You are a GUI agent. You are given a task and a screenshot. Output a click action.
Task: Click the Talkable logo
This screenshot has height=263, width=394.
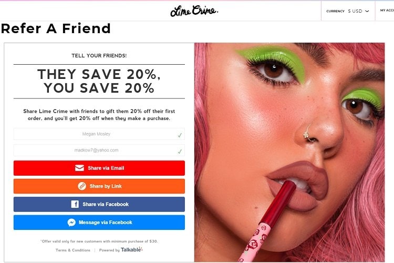132,249
